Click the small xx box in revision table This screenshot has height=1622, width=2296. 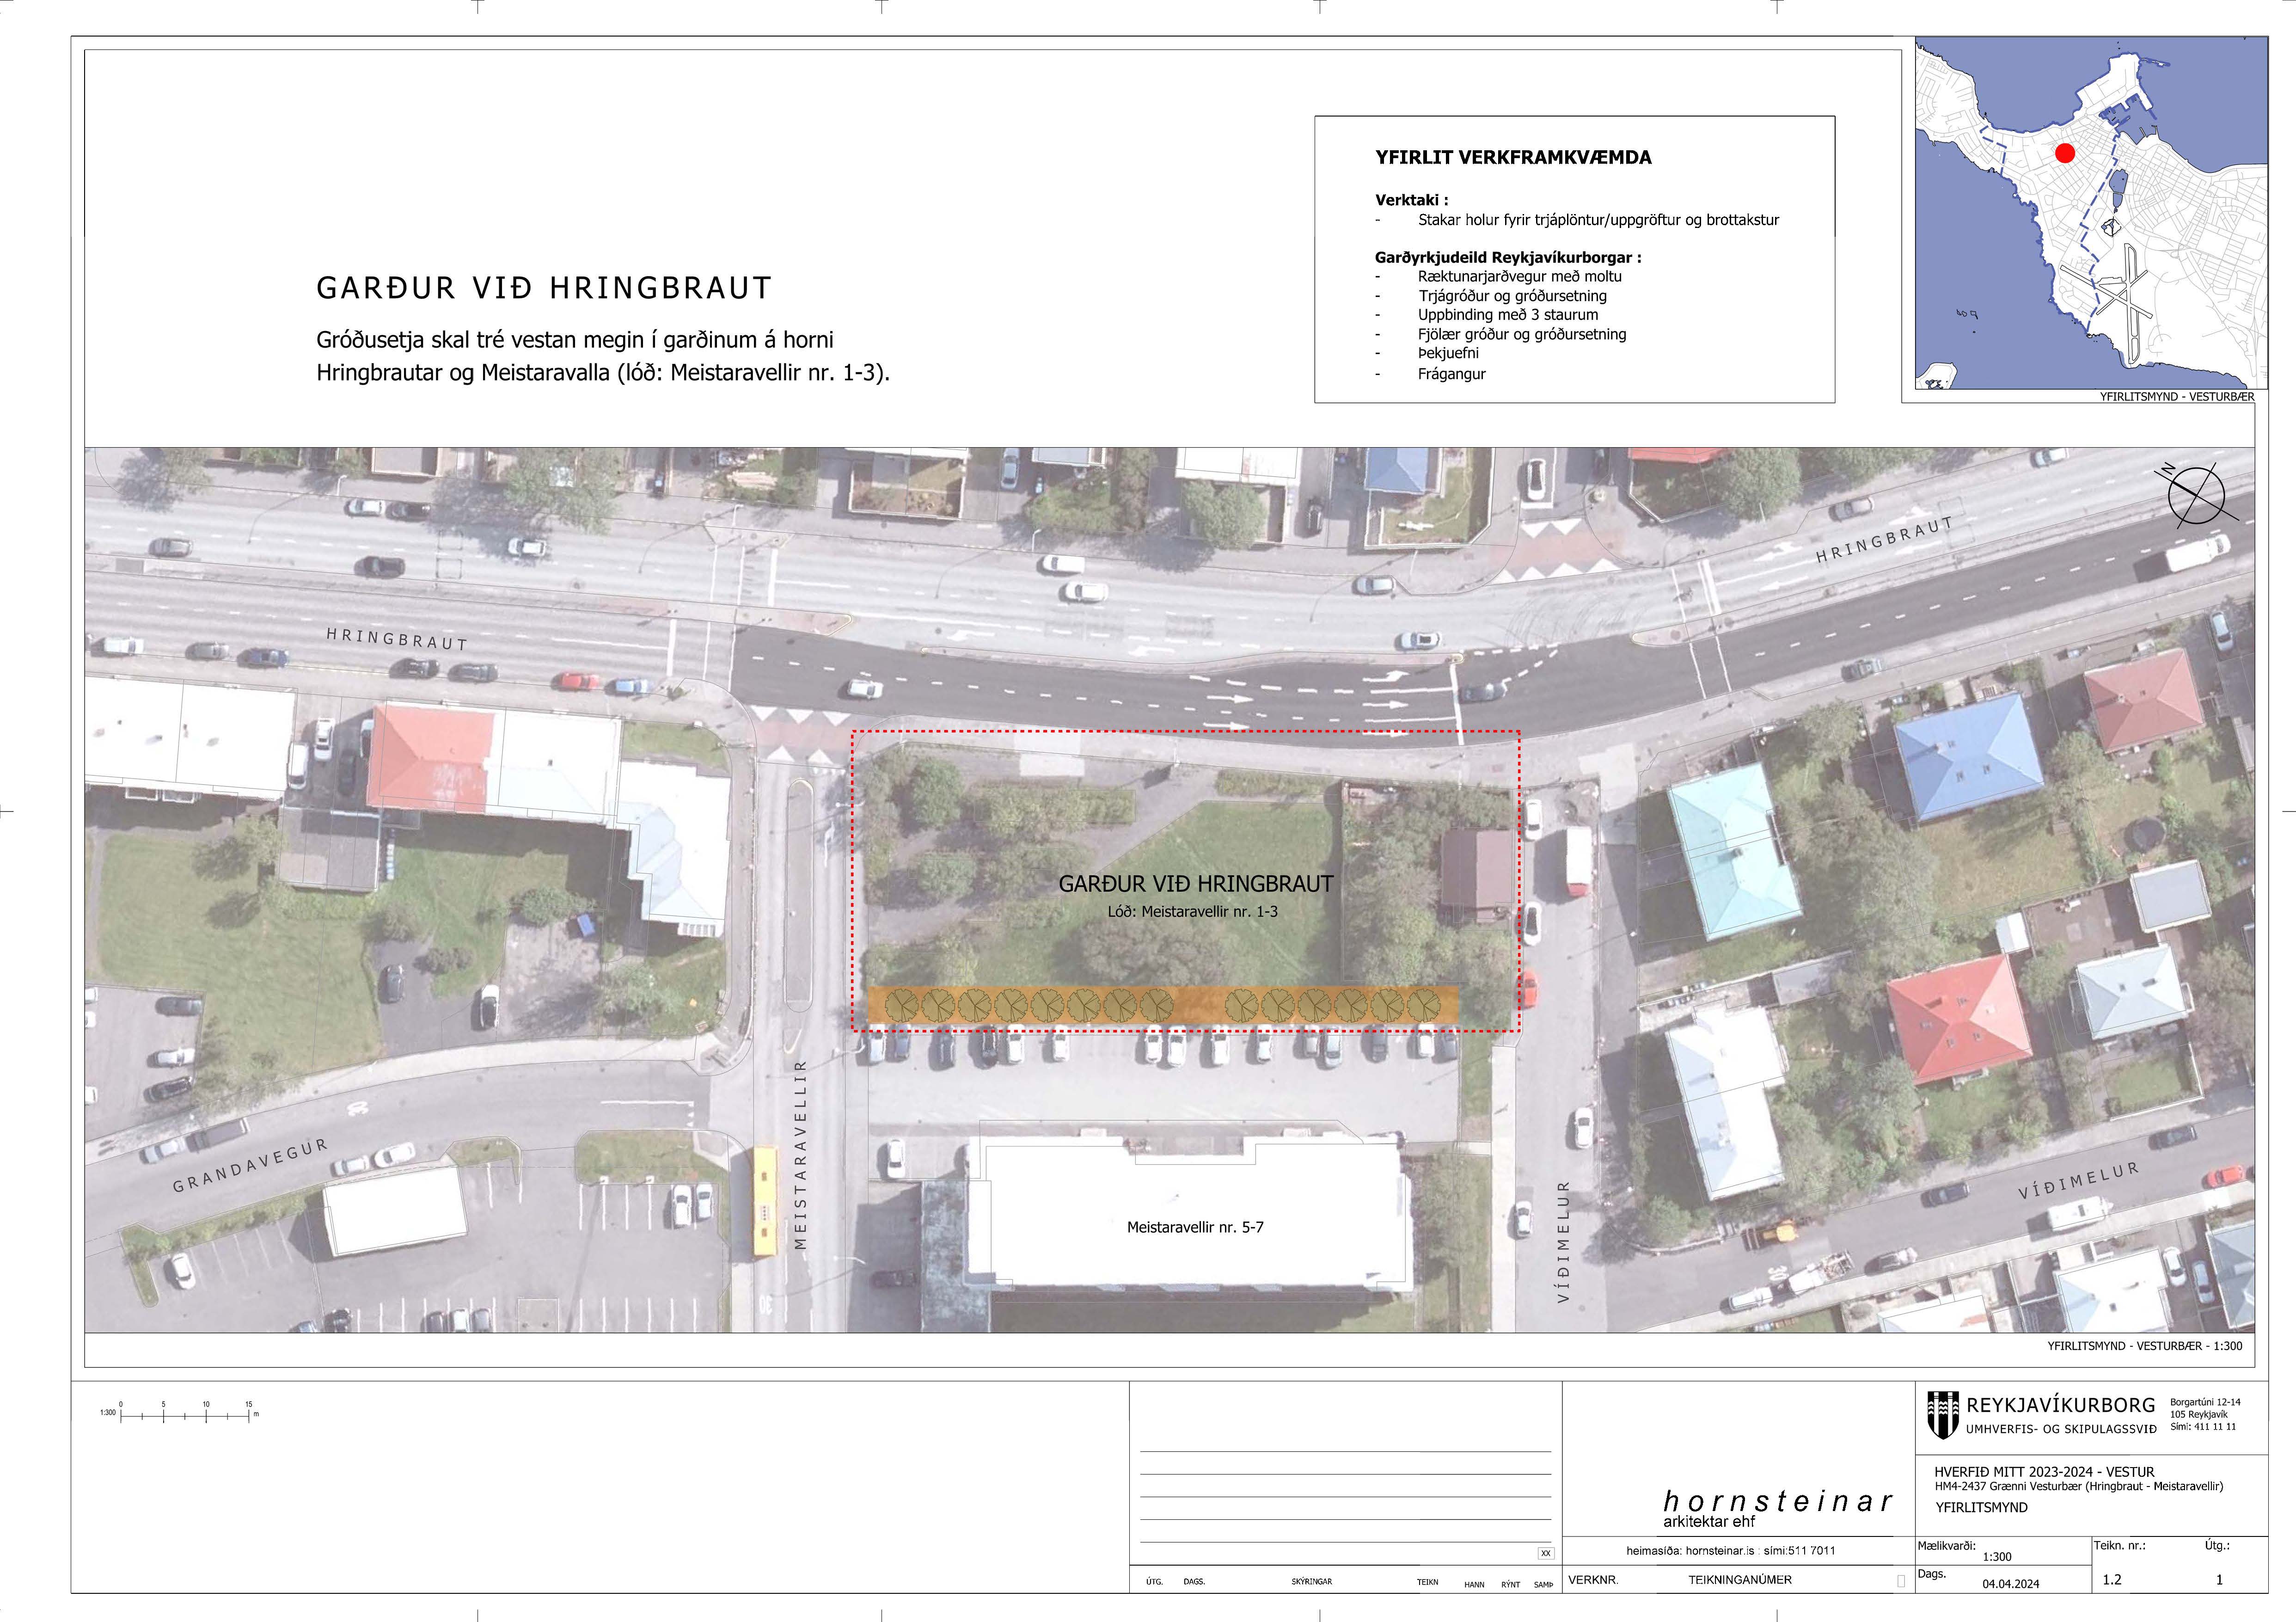(1546, 1554)
